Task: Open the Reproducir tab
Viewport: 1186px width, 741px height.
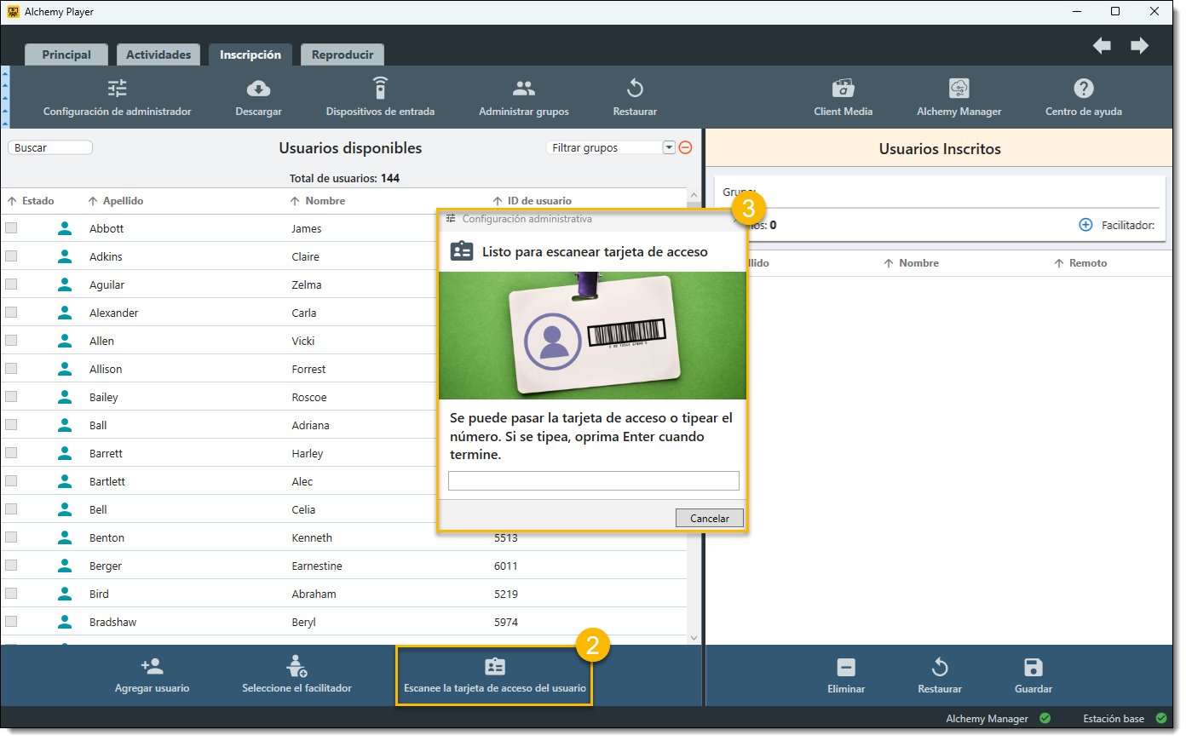Action: pos(343,55)
